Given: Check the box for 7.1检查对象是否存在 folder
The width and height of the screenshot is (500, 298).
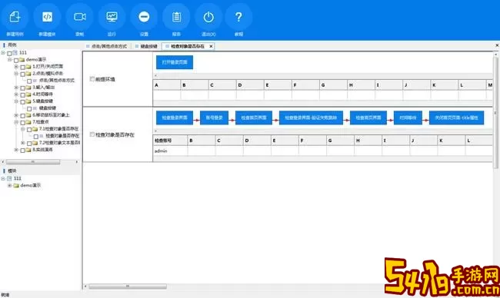Looking at the screenshot, I should coord(29,129).
